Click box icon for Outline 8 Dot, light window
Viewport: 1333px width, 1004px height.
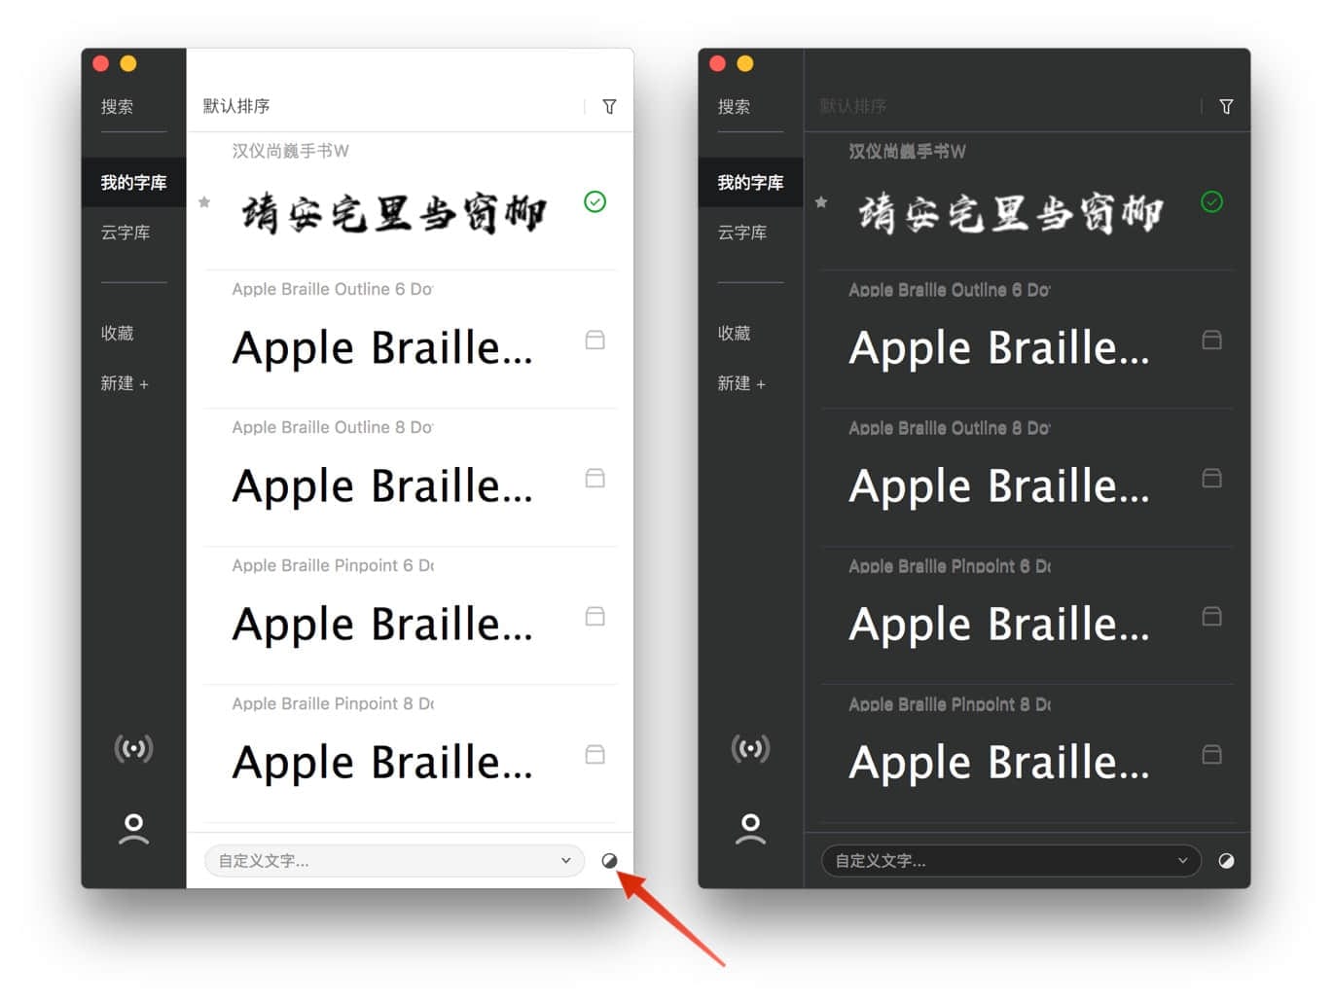pyautogui.click(x=594, y=478)
